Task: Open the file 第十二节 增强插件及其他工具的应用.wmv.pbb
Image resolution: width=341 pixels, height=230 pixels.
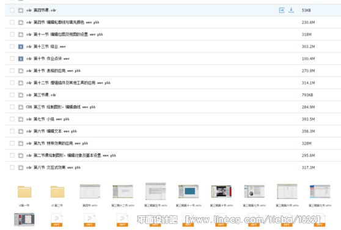Action: point(68,83)
